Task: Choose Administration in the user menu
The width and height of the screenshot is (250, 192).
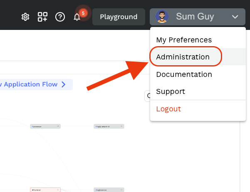Action: (x=183, y=57)
